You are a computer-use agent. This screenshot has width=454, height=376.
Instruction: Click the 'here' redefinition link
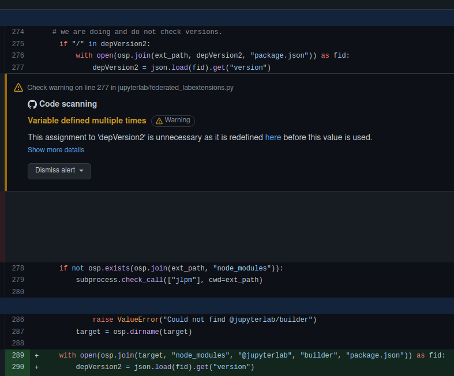(x=273, y=137)
